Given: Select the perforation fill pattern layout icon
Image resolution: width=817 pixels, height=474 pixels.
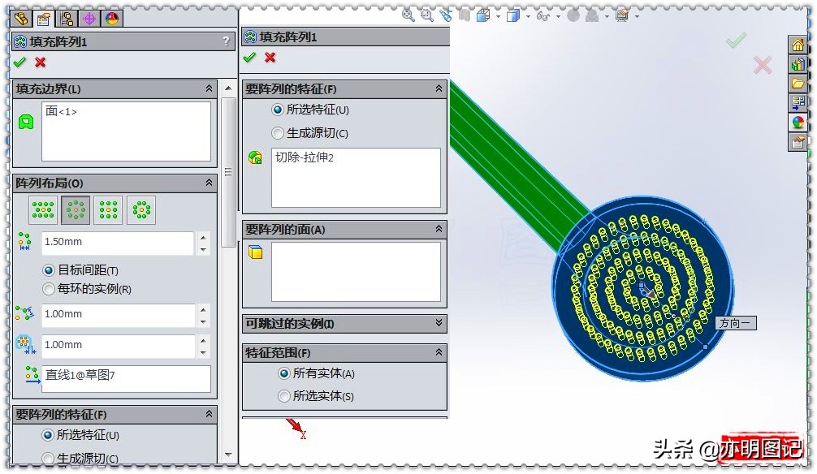Looking at the screenshot, I should (x=42, y=209).
